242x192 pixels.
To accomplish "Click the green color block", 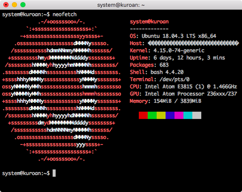I will pyautogui.click(x=152, y=115).
